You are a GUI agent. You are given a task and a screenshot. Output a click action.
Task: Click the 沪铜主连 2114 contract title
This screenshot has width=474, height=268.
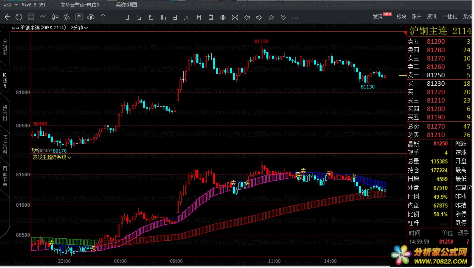click(440, 30)
